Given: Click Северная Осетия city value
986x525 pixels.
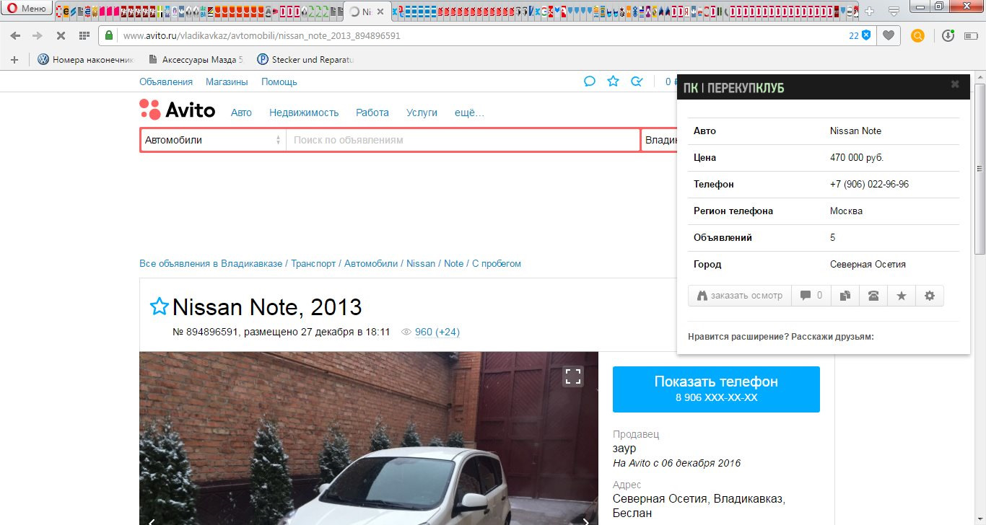Looking at the screenshot, I should point(868,264).
